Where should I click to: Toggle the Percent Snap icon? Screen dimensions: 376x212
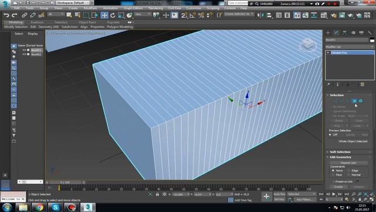[201, 15]
